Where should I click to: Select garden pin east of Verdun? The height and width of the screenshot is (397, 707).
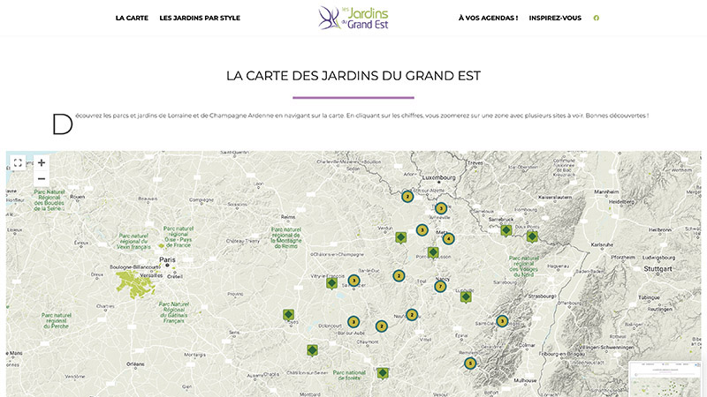tap(401, 237)
